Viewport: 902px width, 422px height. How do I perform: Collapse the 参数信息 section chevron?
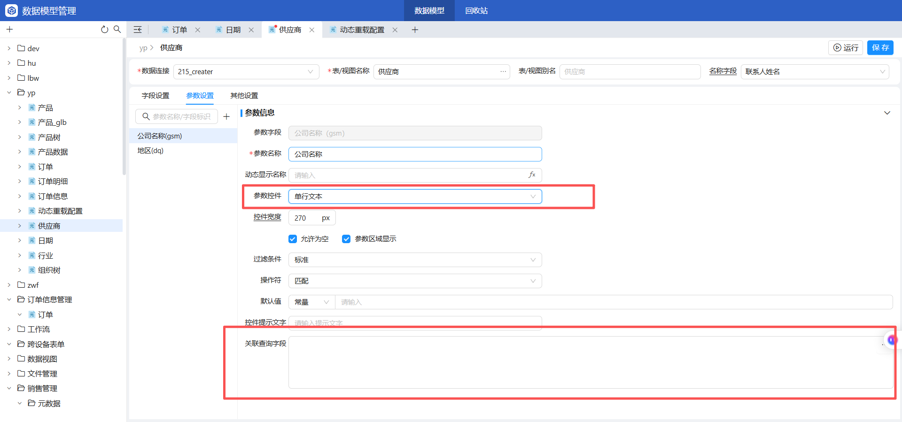click(887, 113)
